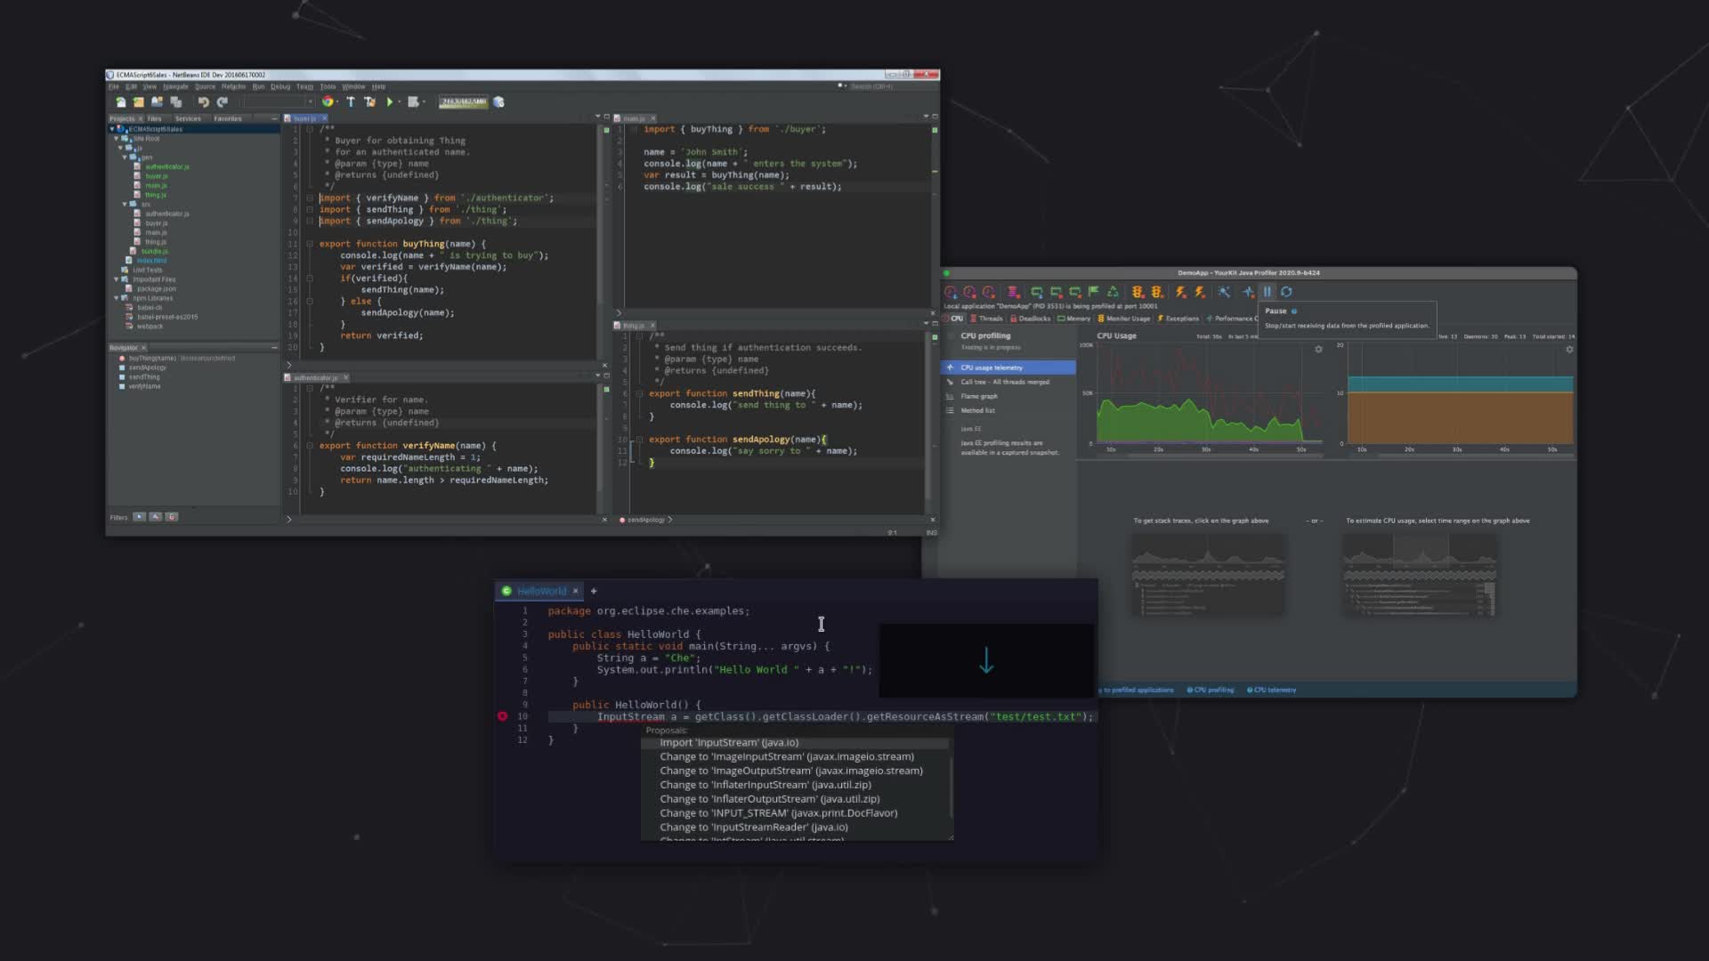Click New File icon in NetBeans toolbar
Screen dimensions: 1709x961
coord(121,102)
